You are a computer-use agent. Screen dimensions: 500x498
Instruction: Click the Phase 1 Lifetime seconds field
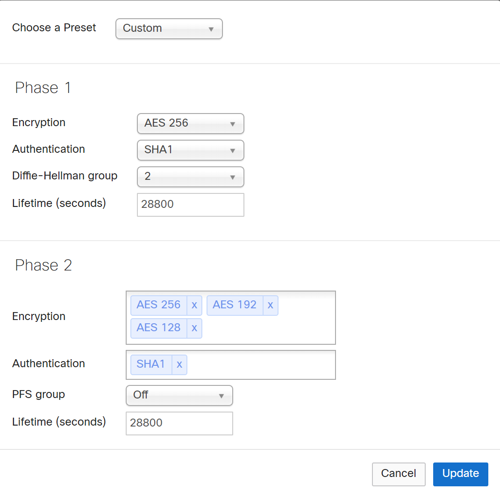click(190, 205)
